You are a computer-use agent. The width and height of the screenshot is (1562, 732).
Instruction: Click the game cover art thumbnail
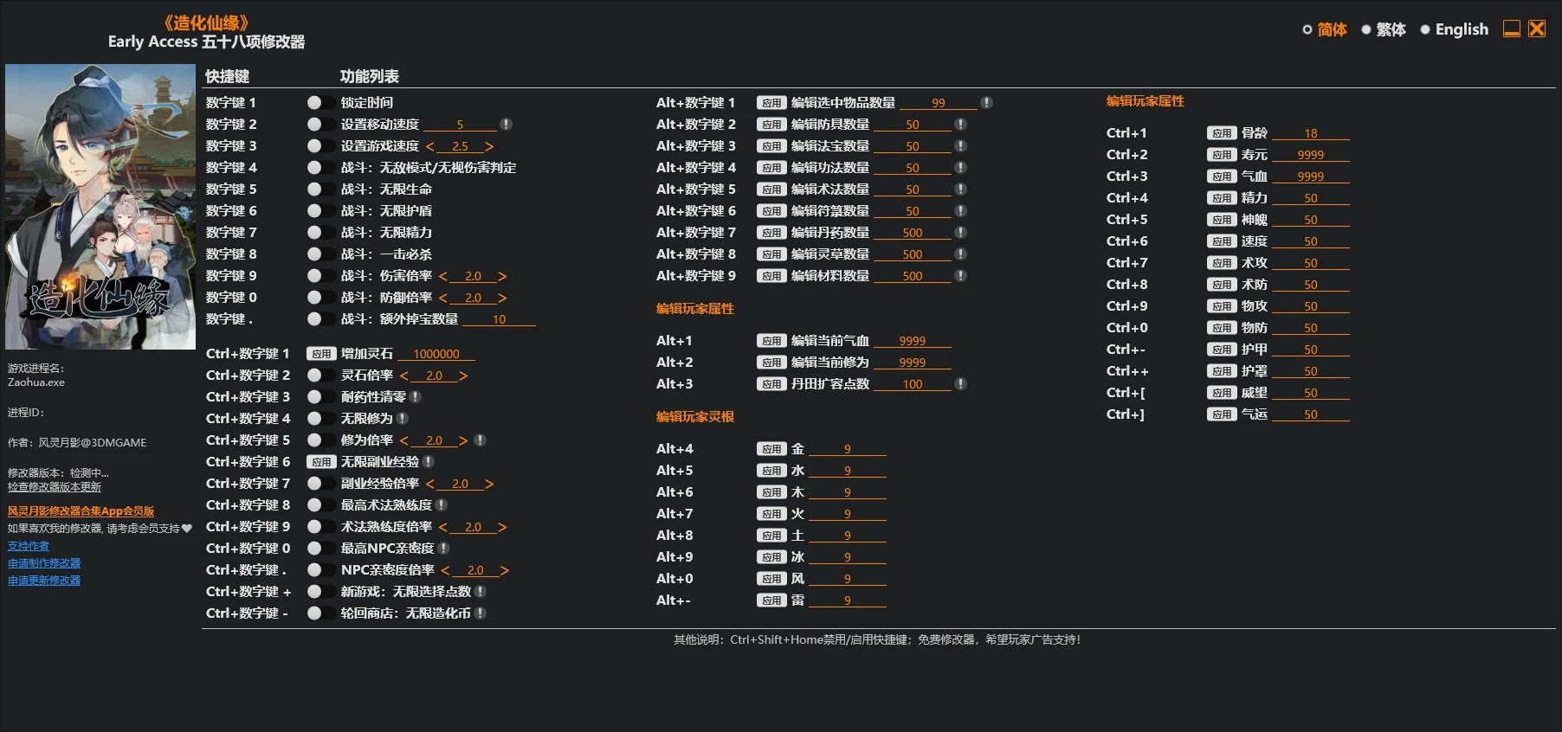click(x=100, y=207)
